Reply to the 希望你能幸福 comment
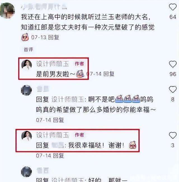This screenshot has height=182, width=179. coord(58,120)
